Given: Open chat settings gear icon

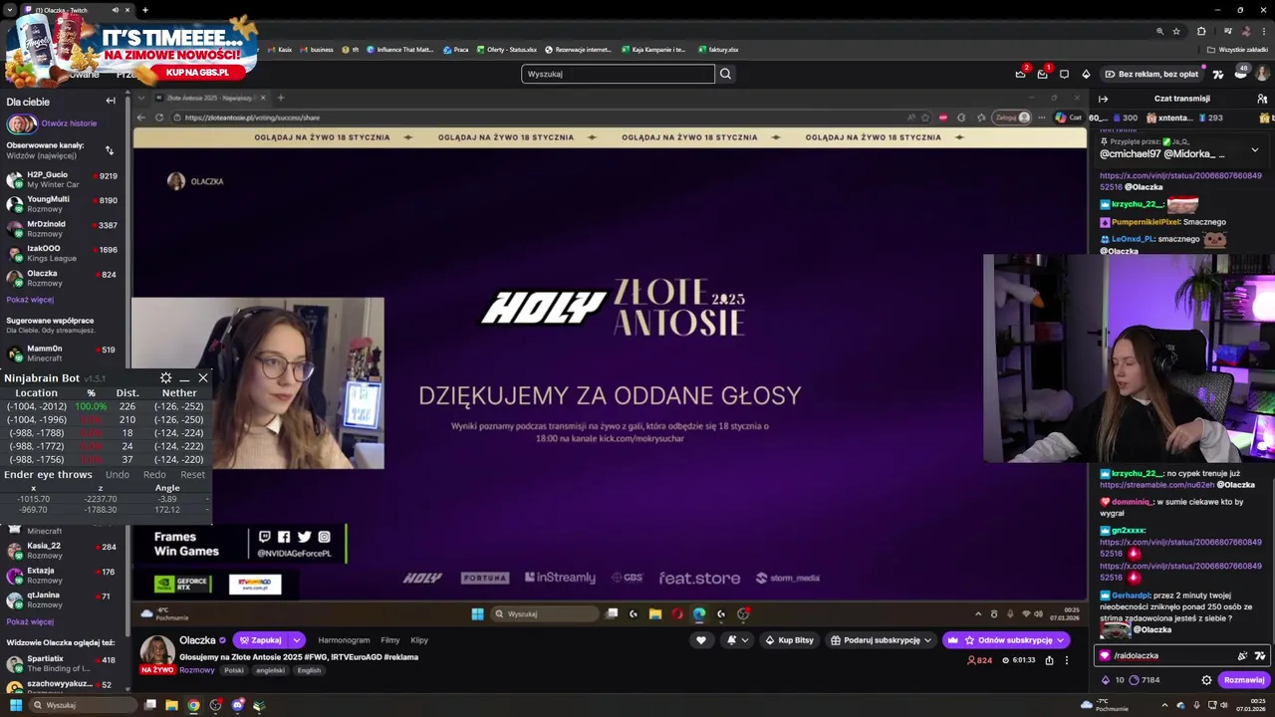Looking at the screenshot, I should pyautogui.click(x=1206, y=680).
